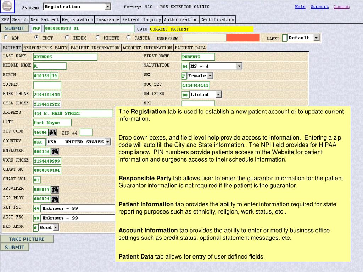Click the TAKE PICTURE button

27,239
